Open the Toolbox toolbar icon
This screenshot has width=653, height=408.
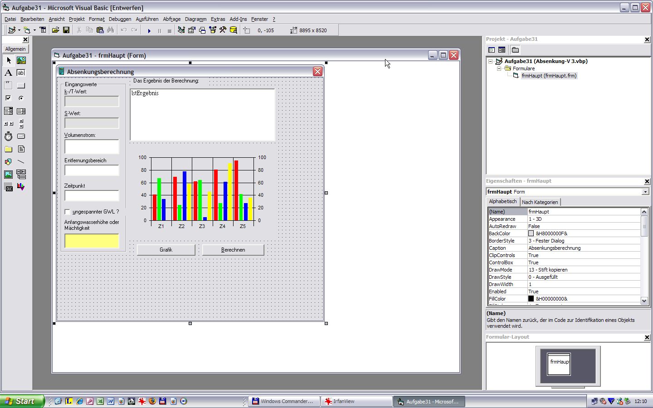(223, 30)
